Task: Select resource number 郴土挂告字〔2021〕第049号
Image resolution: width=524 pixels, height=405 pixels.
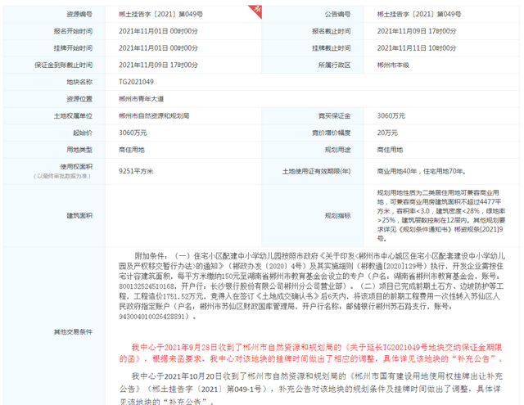Action: pyautogui.click(x=160, y=15)
